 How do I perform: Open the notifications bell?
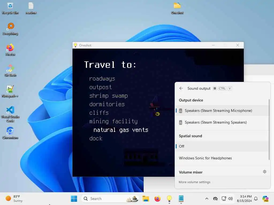click(x=256, y=199)
